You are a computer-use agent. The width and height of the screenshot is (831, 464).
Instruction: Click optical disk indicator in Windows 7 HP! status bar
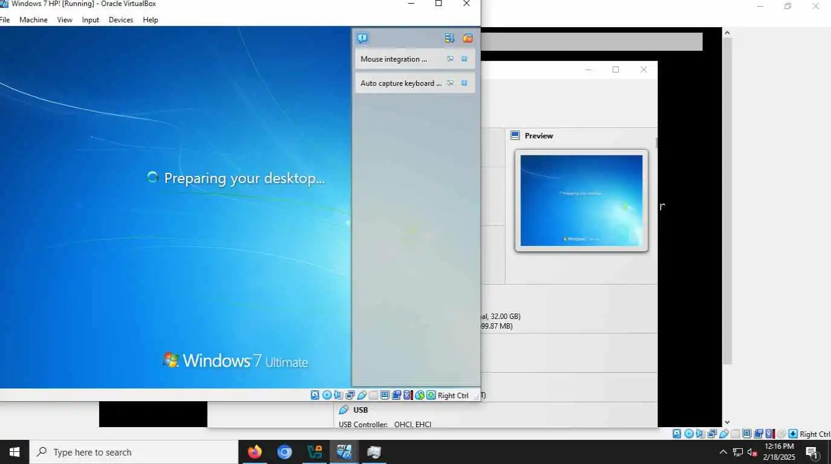click(x=327, y=395)
